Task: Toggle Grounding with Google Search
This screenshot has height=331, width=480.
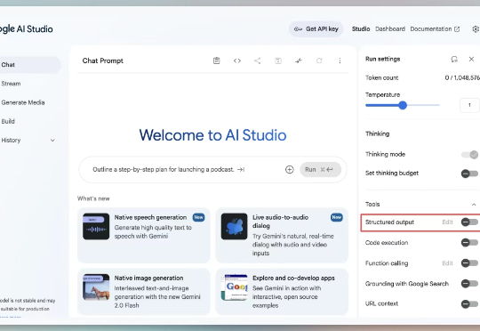Action: click(470, 284)
